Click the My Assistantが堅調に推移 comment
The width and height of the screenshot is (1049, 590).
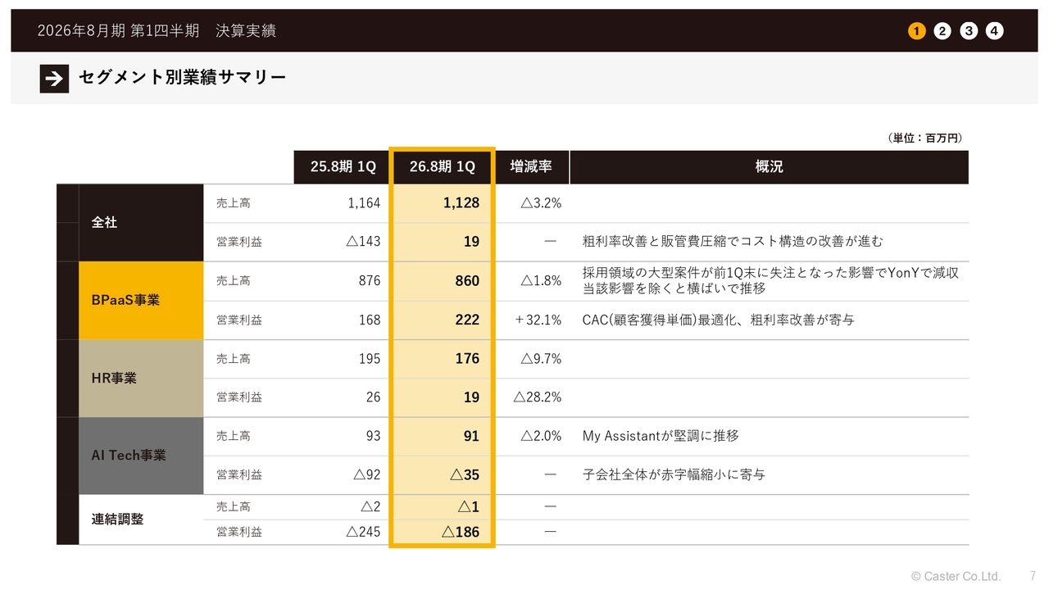point(661,436)
